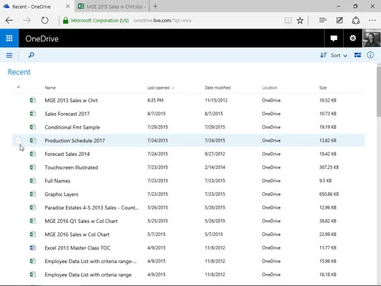The width and height of the screenshot is (381, 286).
Task: Switch to MGE 2013 Sales w Chrt tab
Action: [112, 6]
